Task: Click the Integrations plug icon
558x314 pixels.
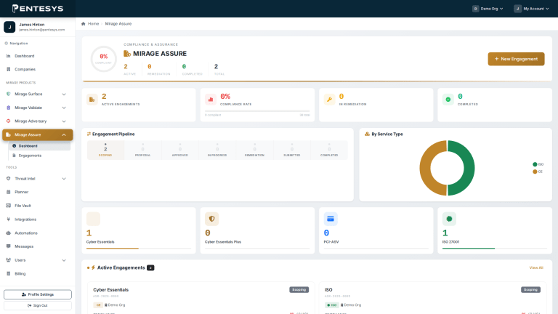Action: point(9,220)
